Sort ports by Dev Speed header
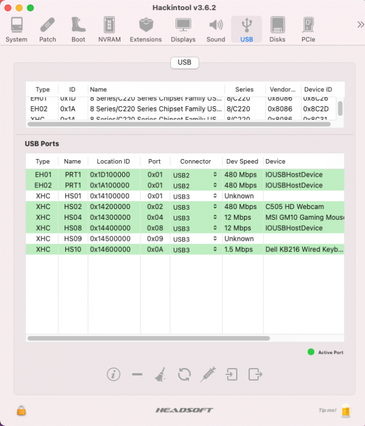This screenshot has height=426, width=365. tap(242, 161)
